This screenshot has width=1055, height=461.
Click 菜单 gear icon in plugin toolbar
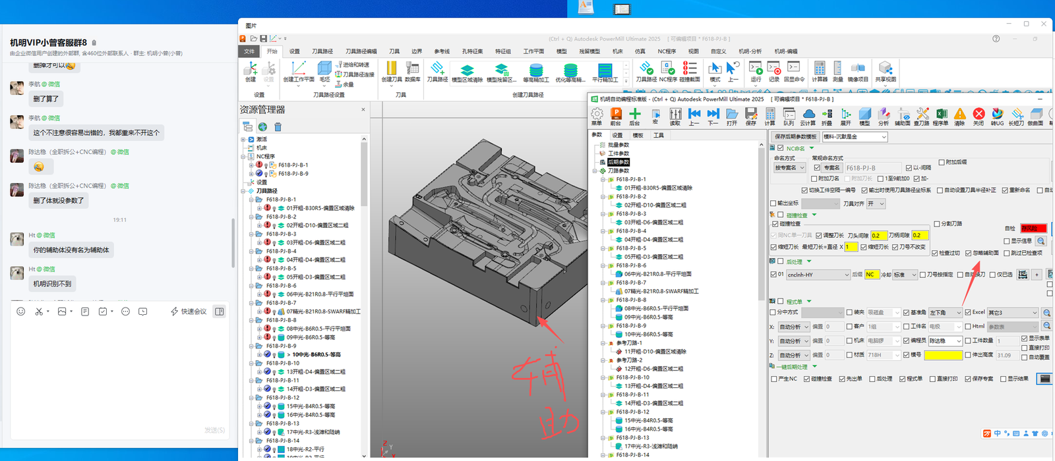(x=597, y=114)
